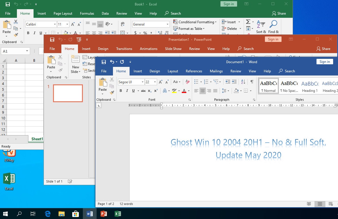
Task: Click the Save icon in Word title bar
Action: 104,62
